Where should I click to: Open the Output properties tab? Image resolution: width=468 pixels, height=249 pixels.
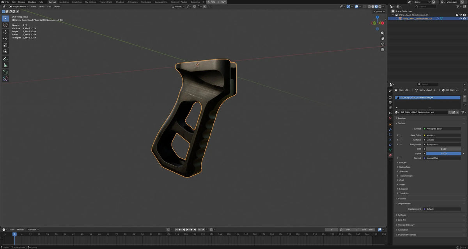click(x=390, y=103)
